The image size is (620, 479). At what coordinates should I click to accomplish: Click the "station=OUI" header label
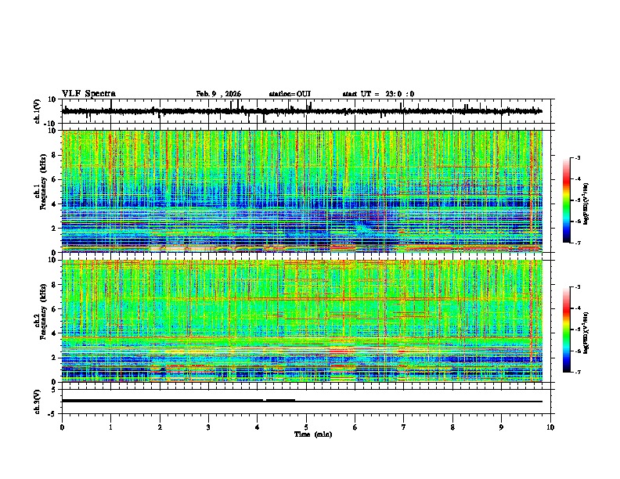(x=290, y=94)
